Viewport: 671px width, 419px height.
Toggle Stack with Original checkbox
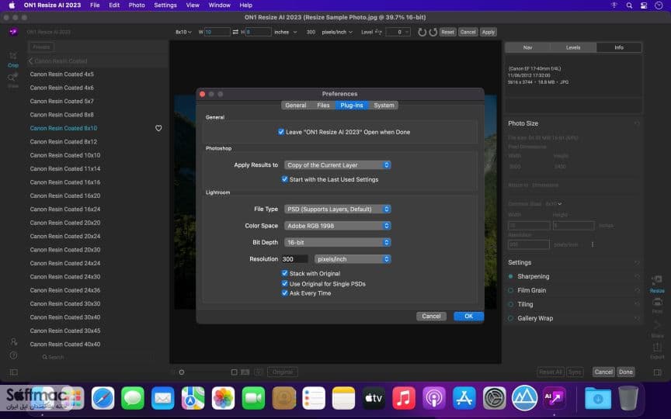click(x=284, y=274)
